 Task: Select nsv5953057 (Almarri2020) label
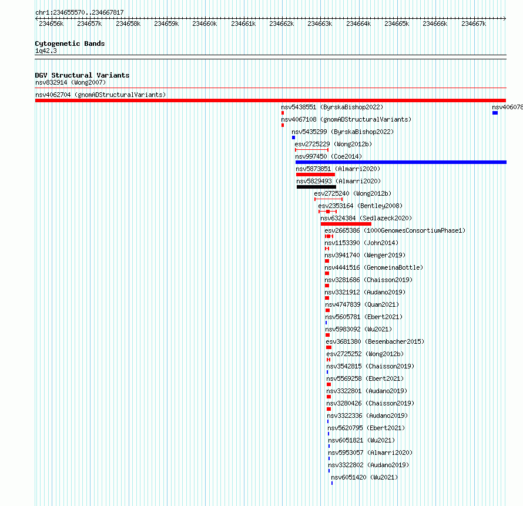(x=370, y=453)
